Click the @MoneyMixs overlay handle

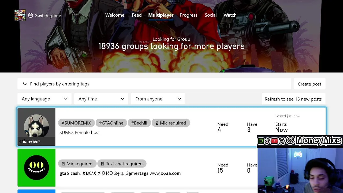314,141
